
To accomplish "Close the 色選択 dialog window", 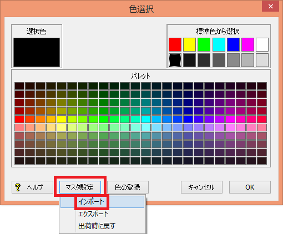I will [271, 7].
